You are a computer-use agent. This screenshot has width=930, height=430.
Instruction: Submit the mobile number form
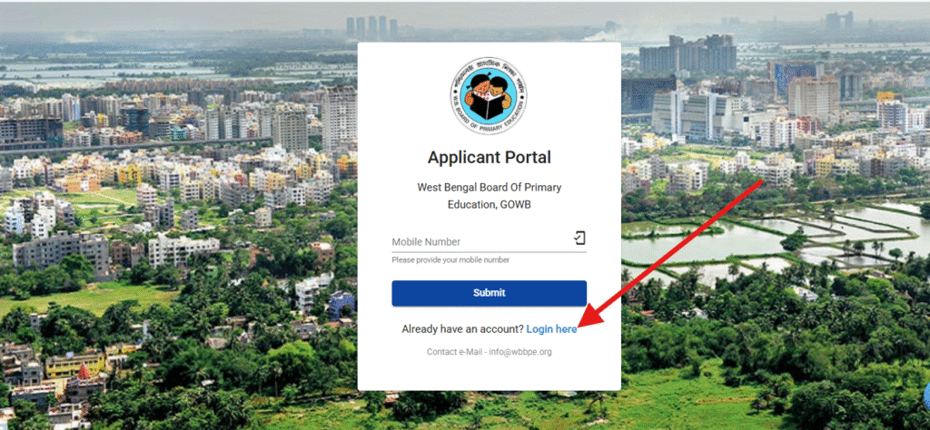coord(489,293)
